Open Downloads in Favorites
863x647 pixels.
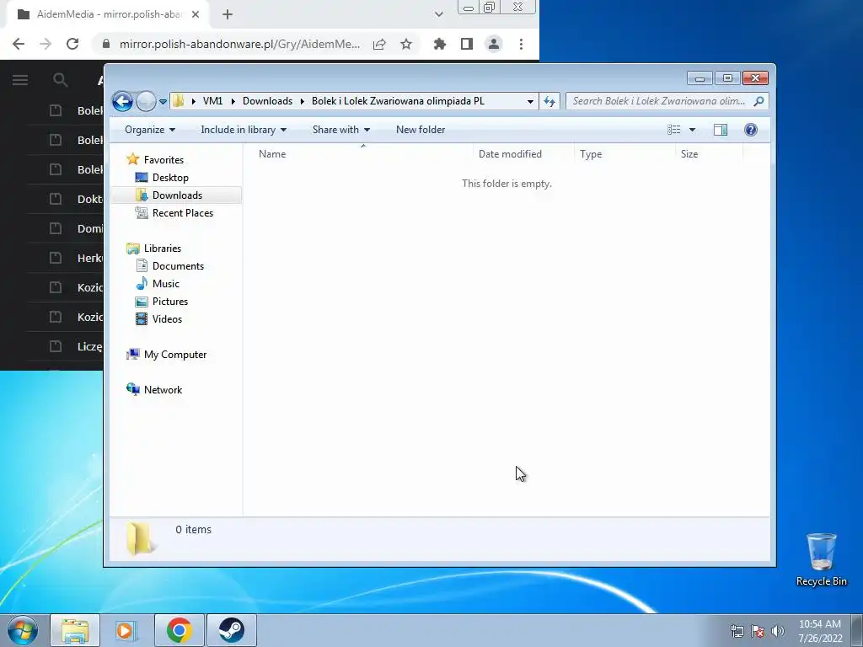coord(177,195)
